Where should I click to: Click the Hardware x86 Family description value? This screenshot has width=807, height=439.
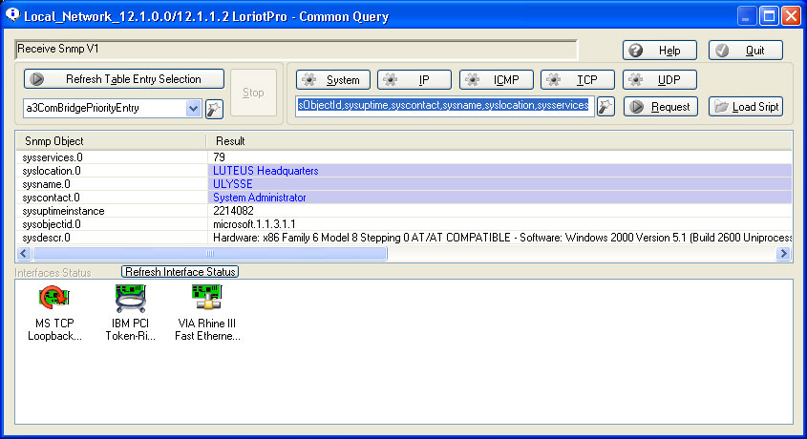501,238
